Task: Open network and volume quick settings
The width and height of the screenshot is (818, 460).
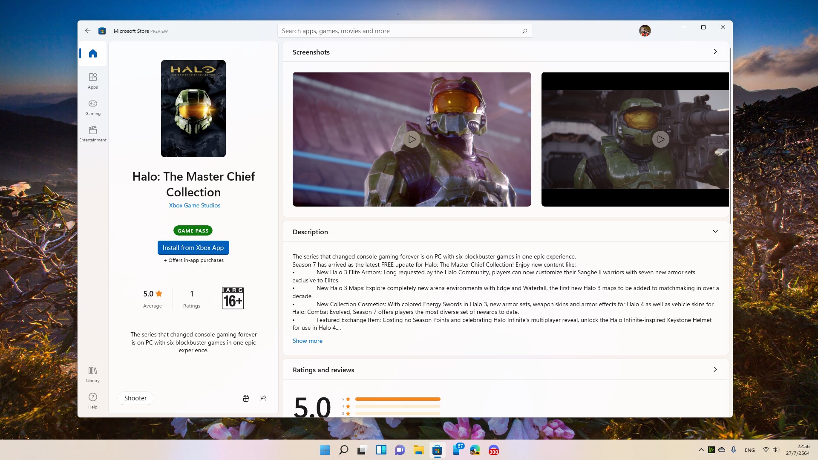Action: [770, 450]
